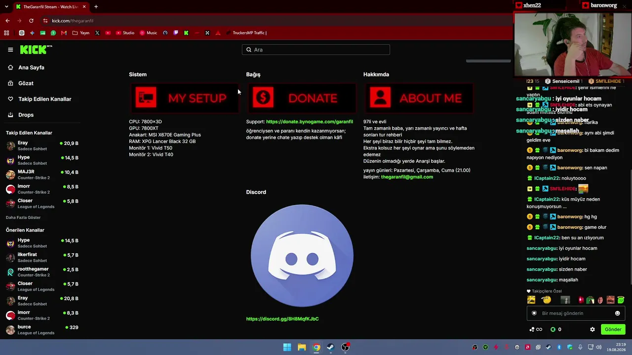Open the Gmail bookmark
Screen dimensions: 632x355
coord(64,33)
